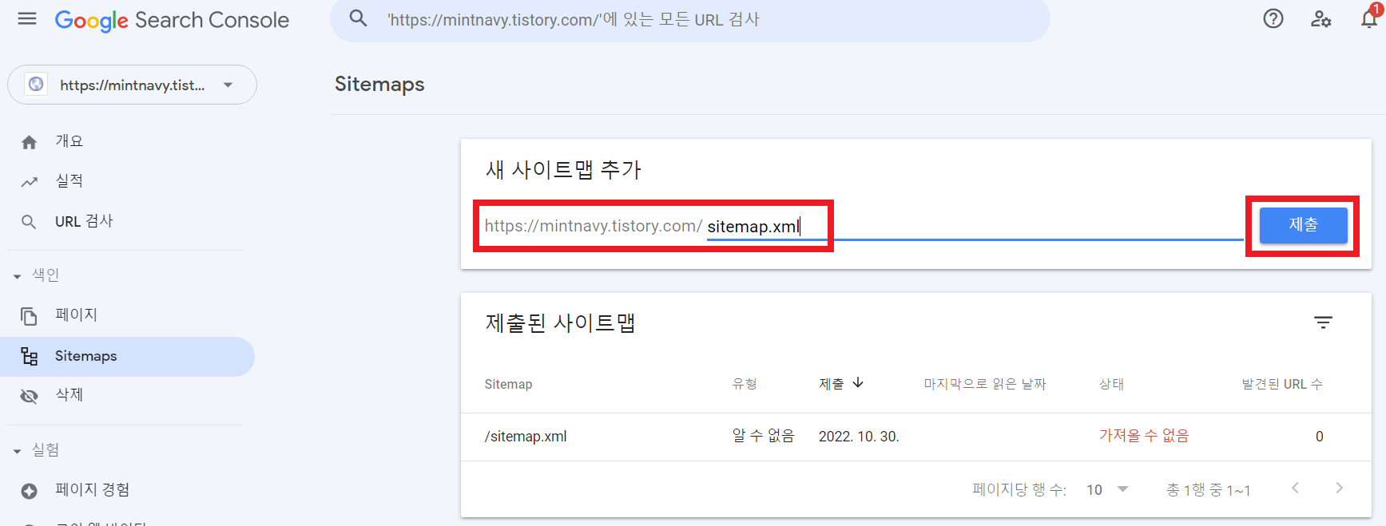Click the property globe icon
The image size is (1386, 526).
coord(36,84)
